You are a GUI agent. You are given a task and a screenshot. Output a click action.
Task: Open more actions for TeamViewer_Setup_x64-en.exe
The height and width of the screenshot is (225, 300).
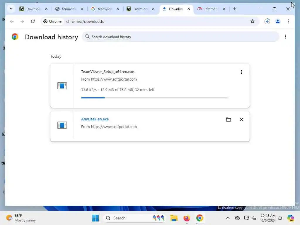(x=241, y=72)
